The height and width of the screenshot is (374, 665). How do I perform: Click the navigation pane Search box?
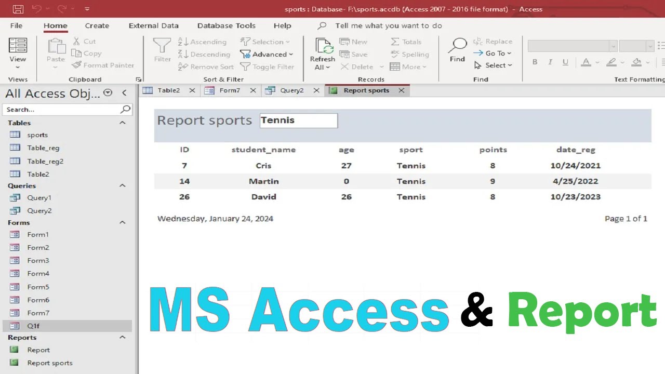click(x=68, y=110)
